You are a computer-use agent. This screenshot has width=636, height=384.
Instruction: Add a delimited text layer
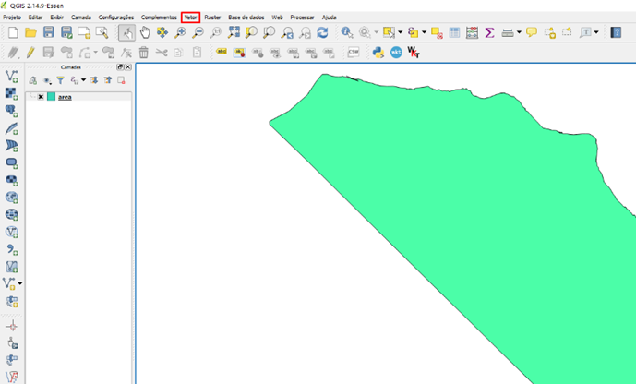12,250
